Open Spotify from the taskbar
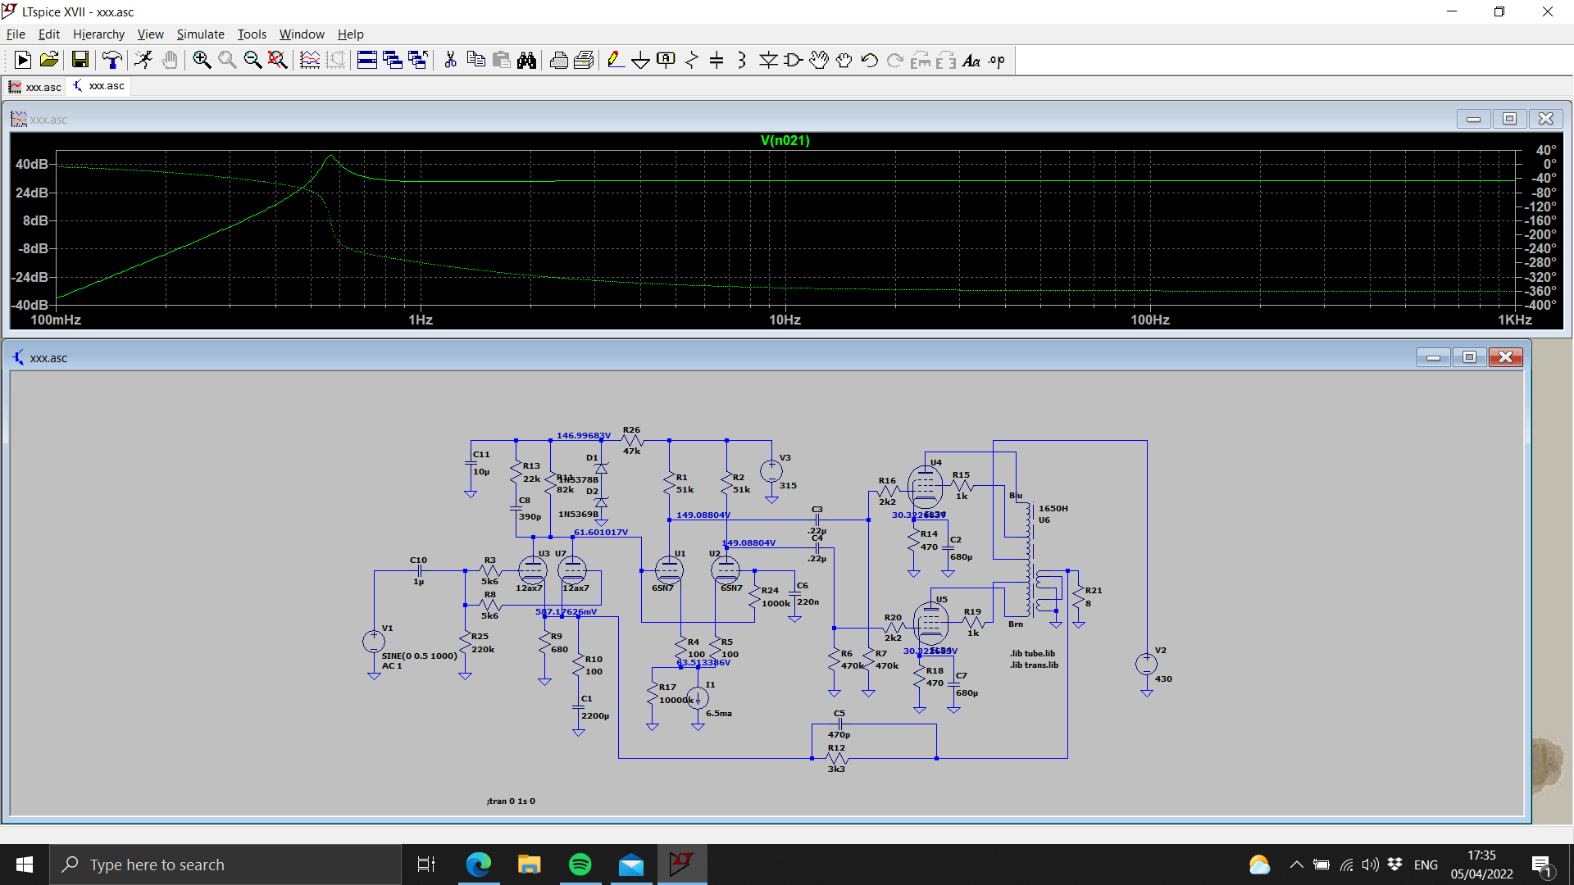The image size is (1574, 885). pos(580,865)
